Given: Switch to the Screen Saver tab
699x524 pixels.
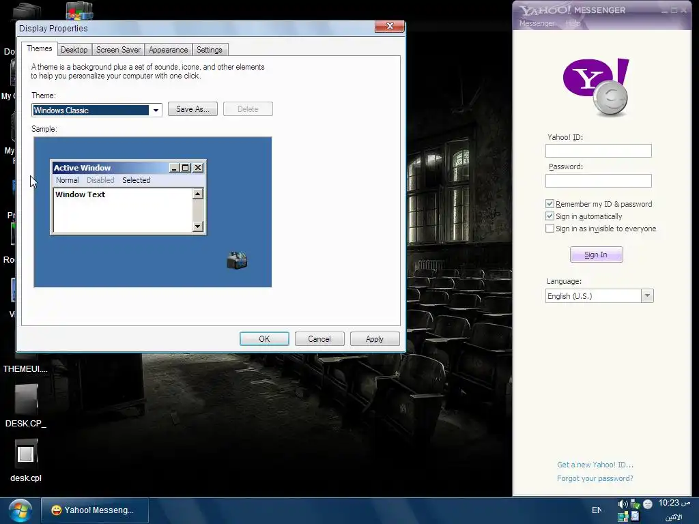Looking at the screenshot, I should pos(118,49).
